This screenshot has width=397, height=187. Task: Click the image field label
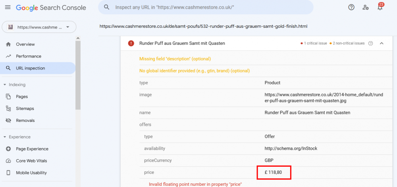145,94
